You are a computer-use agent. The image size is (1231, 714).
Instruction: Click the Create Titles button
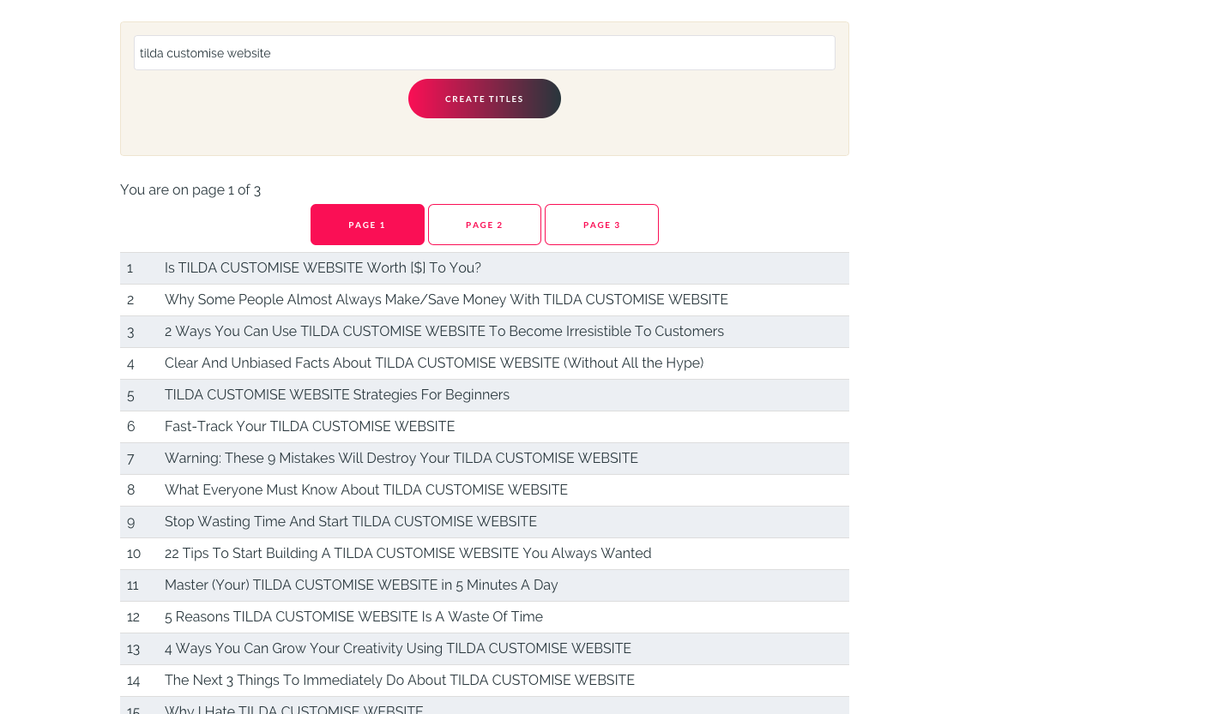pyautogui.click(x=484, y=99)
